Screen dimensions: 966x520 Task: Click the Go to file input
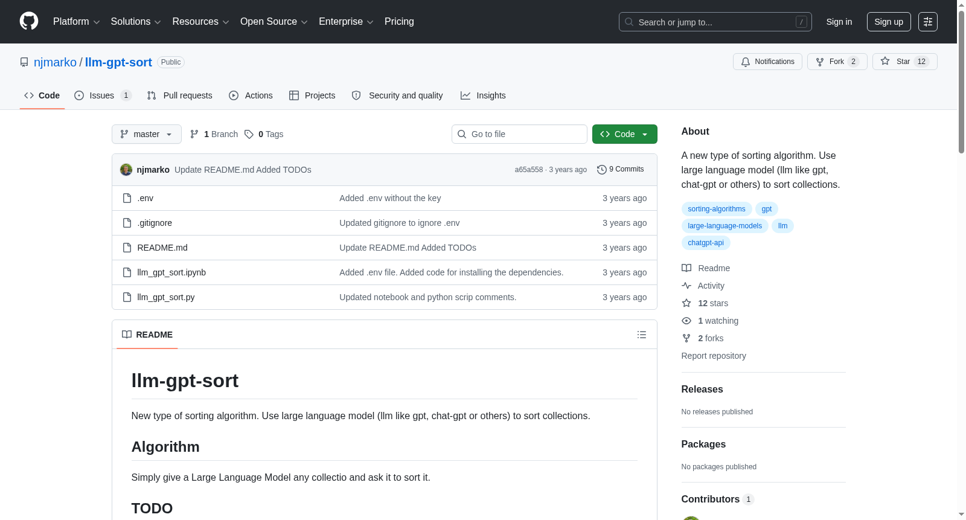click(519, 134)
